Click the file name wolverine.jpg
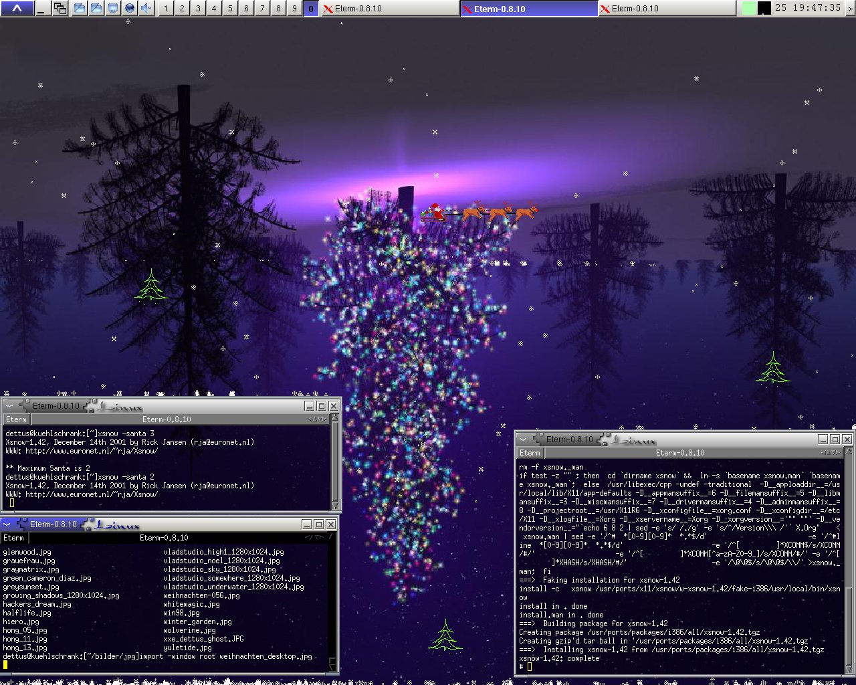 click(189, 630)
